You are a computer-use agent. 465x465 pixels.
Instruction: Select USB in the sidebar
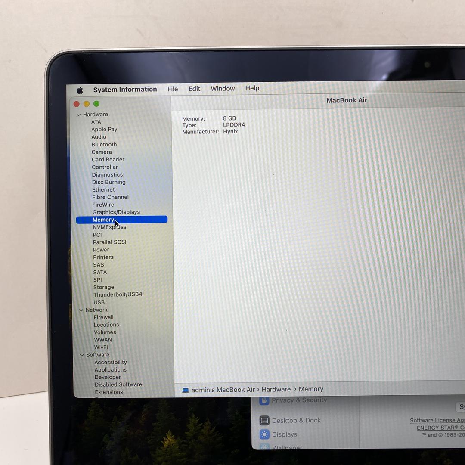99,303
